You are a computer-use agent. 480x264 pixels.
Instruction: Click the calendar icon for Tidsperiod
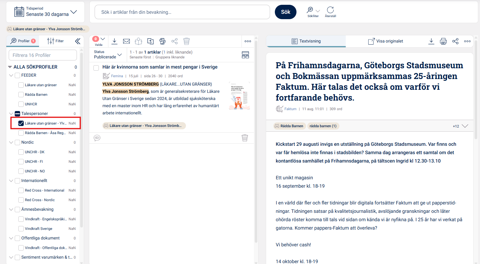point(19,12)
